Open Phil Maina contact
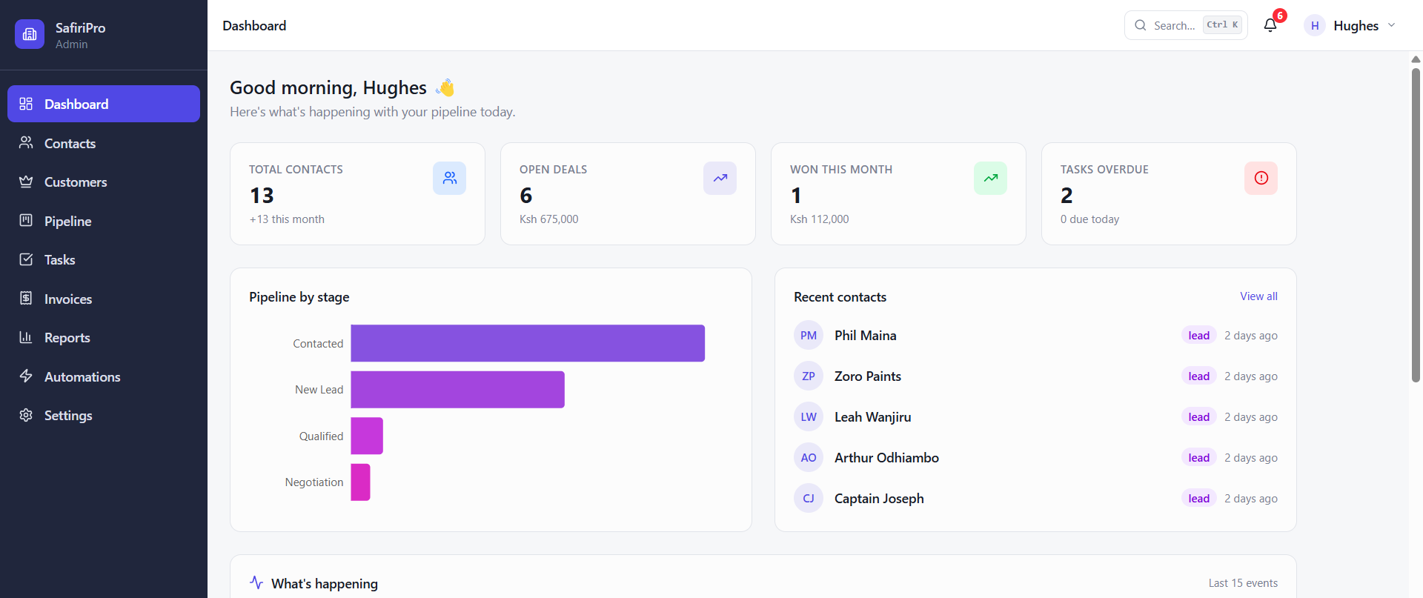The width and height of the screenshot is (1423, 598). [x=865, y=336]
